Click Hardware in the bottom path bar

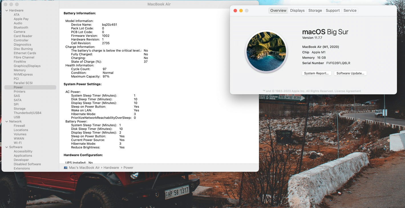tap(111, 168)
